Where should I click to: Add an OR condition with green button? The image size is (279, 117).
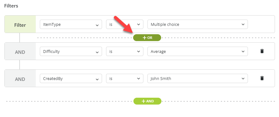tap(147, 38)
